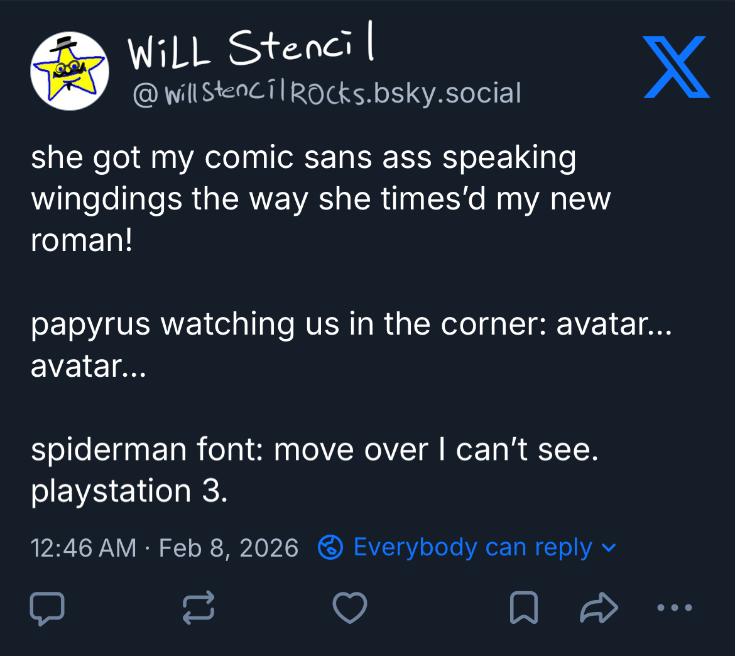Bookmark this post
Viewport: 735px width, 656px height.
(523, 608)
